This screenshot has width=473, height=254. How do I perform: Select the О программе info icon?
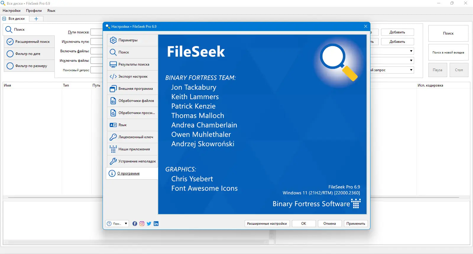tap(112, 173)
